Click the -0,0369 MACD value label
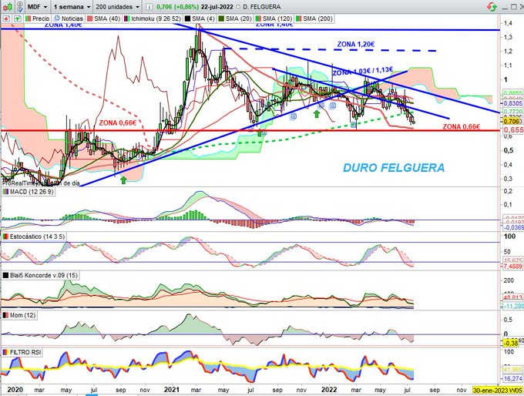The height and width of the screenshot is (396, 524). [513, 227]
